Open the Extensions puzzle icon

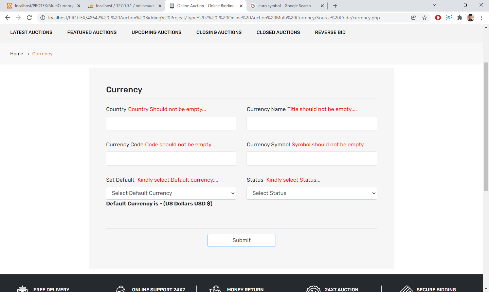[x=460, y=18]
